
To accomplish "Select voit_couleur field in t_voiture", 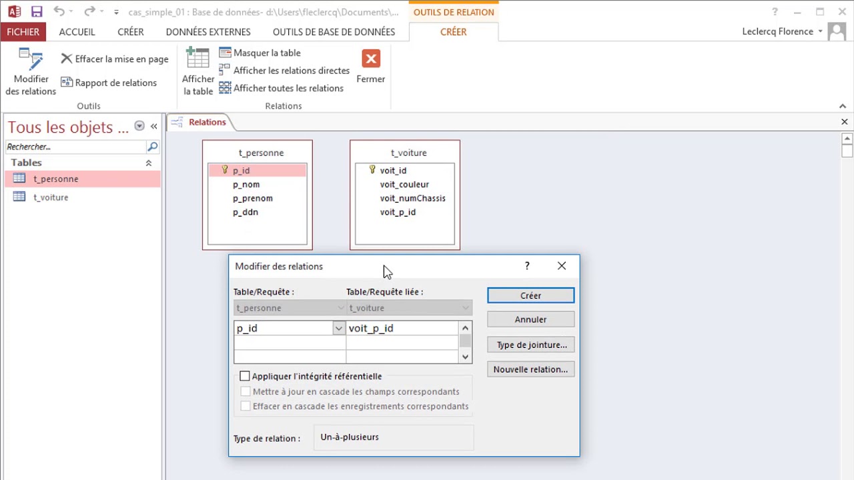I will (405, 185).
